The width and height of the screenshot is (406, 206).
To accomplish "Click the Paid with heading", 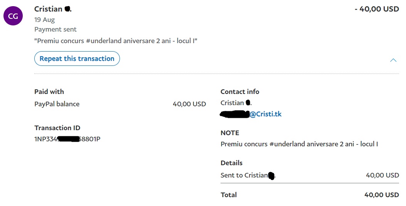I will 49,92.
